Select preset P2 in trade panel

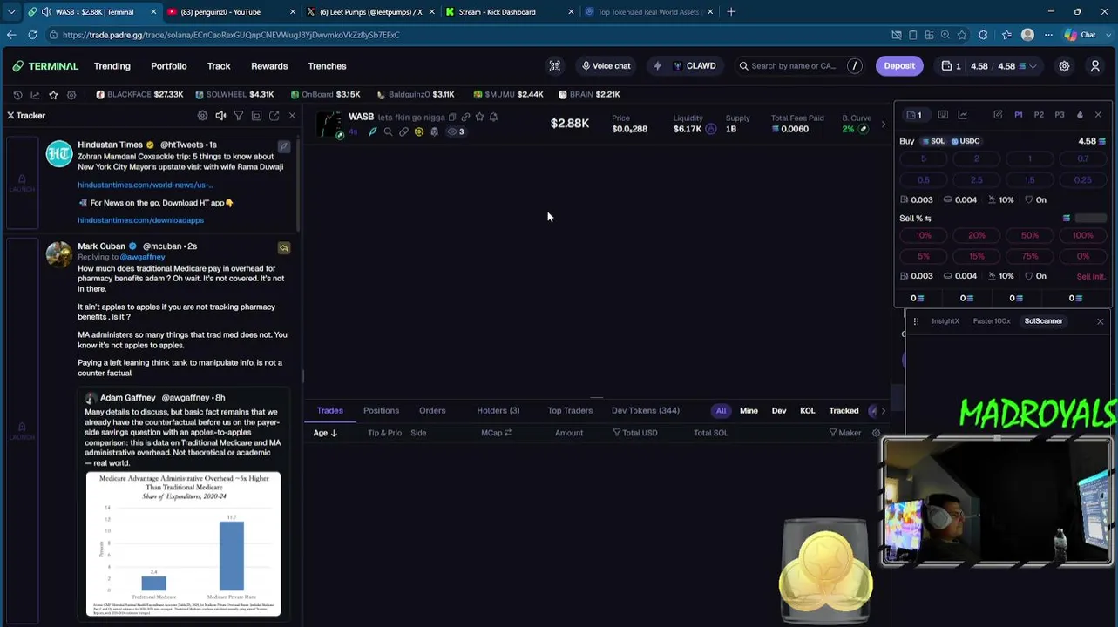point(1039,115)
